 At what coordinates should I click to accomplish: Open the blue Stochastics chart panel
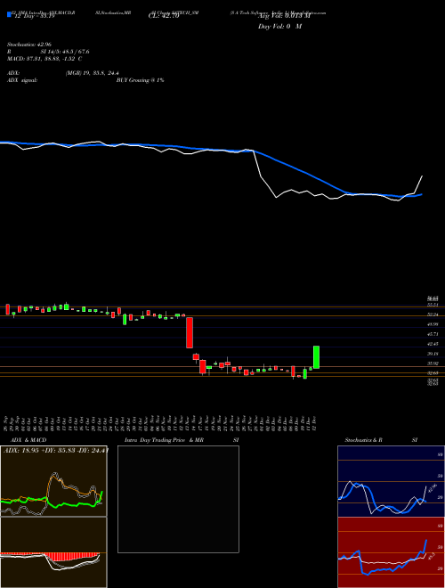391,481
